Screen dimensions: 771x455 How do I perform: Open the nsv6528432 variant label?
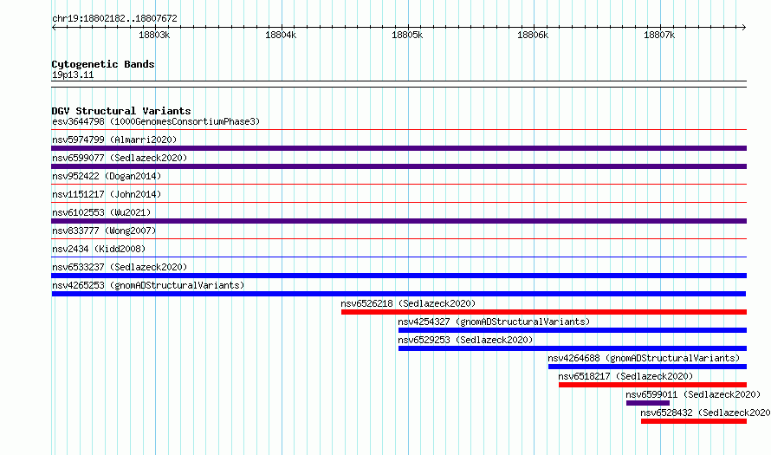pos(706,413)
